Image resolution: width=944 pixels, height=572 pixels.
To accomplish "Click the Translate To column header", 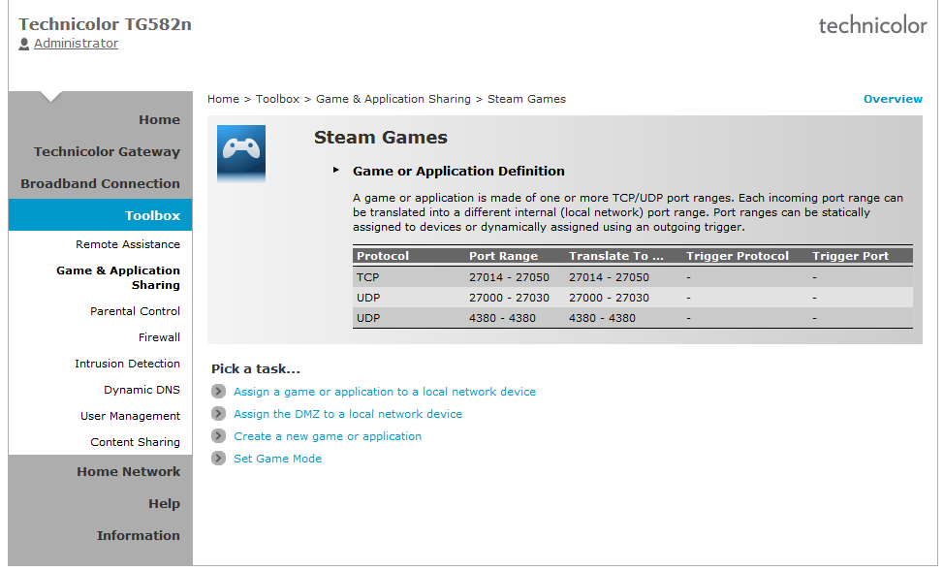I will [x=615, y=255].
